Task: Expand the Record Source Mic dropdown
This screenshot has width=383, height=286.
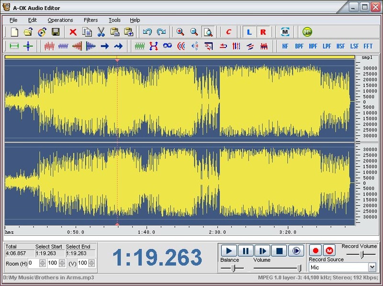Action: click(372, 267)
